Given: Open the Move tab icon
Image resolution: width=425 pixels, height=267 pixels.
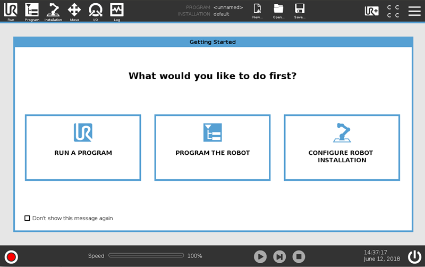Looking at the screenshot, I should [74, 11].
